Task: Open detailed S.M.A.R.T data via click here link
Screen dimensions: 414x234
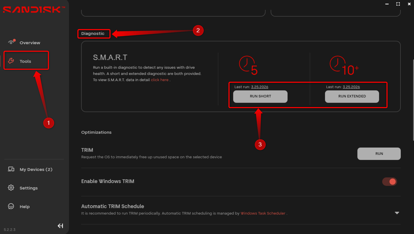Action: point(160,80)
